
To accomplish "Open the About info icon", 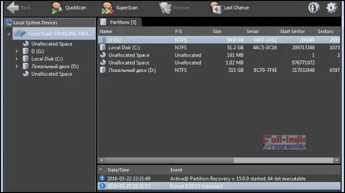I will pyautogui.click(x=313, y=8).
